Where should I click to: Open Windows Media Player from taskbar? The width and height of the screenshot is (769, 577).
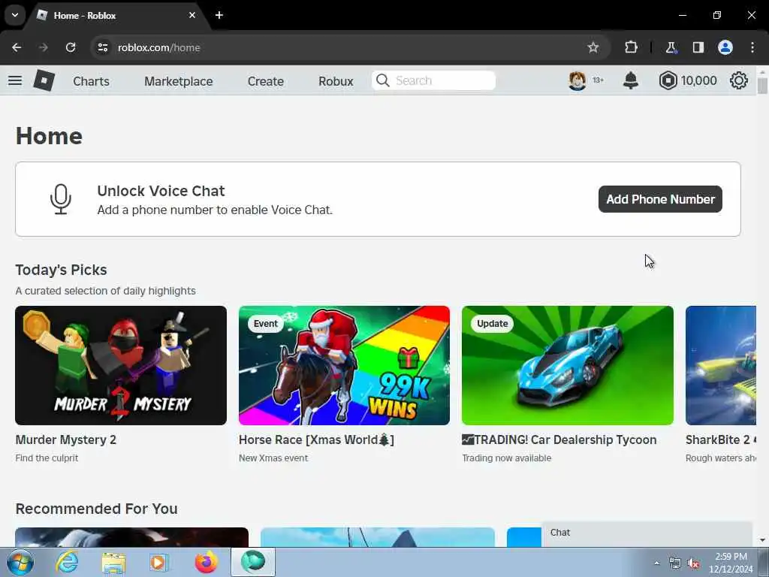click(x=159, y=563)
